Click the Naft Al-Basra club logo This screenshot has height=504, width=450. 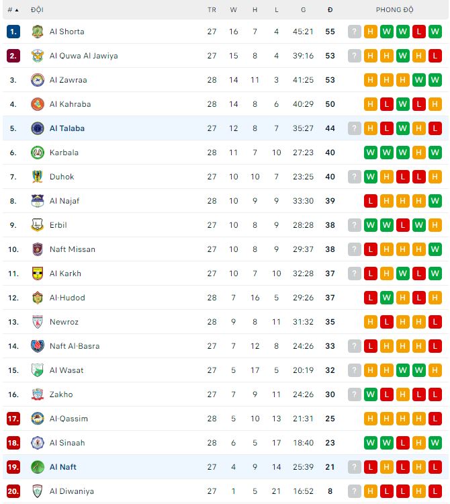pyautogui.click(x=38, y=346)
